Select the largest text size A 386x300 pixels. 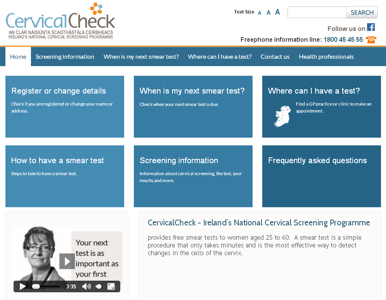(x=277, y=12)
